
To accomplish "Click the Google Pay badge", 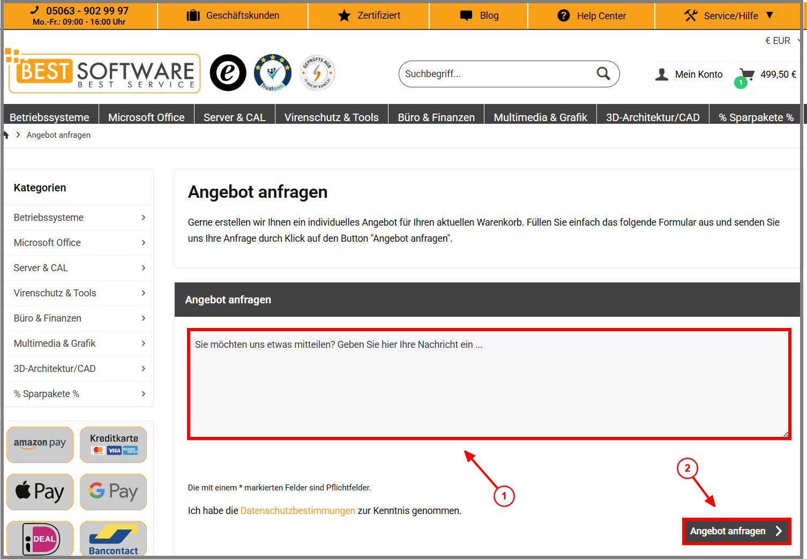I will coord(113,491).
